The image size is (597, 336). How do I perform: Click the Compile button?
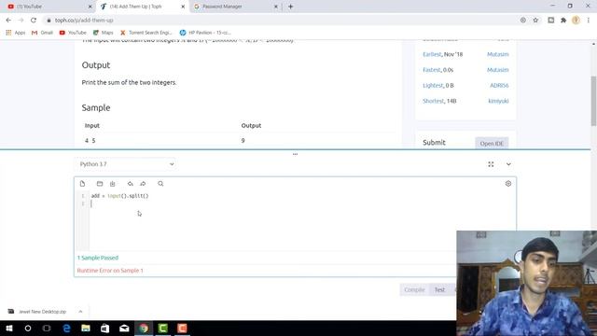point(414,290)
